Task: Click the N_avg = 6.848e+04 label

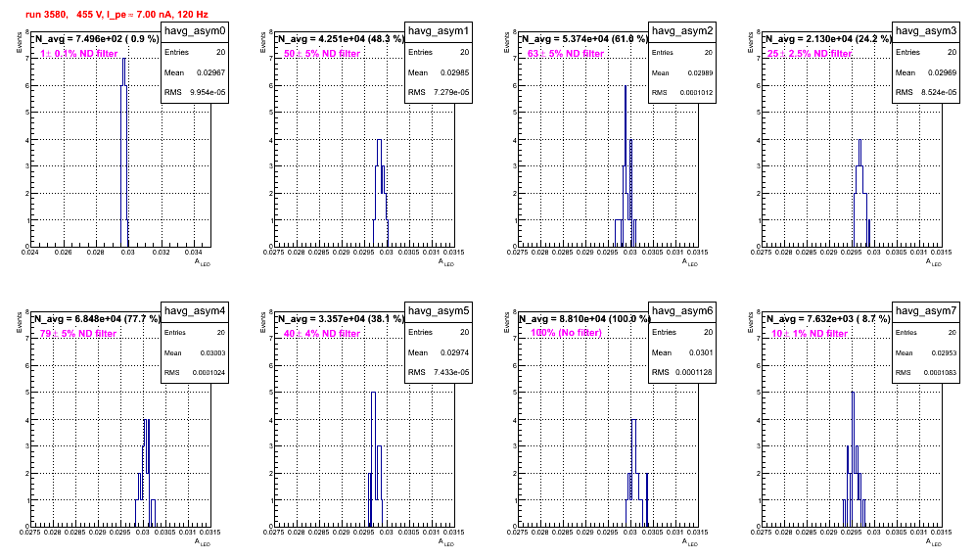Action: pos(96,318)
